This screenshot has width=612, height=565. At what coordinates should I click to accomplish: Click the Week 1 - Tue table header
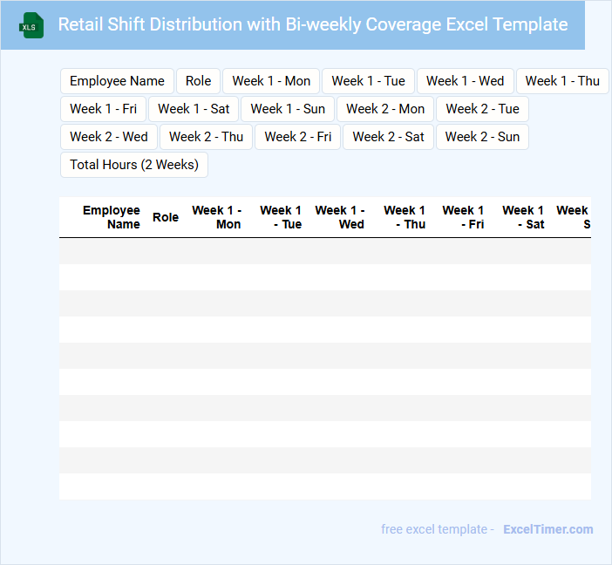tap(281, 217)
